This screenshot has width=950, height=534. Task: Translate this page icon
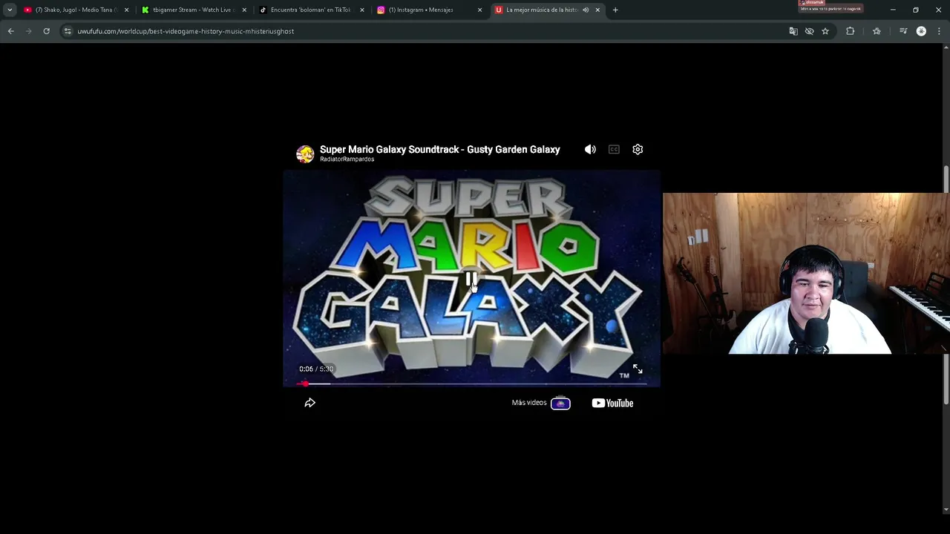coord(793,31)
